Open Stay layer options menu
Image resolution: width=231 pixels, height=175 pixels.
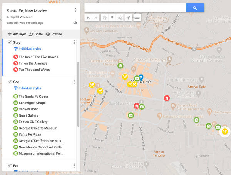[x=74, y=42]
